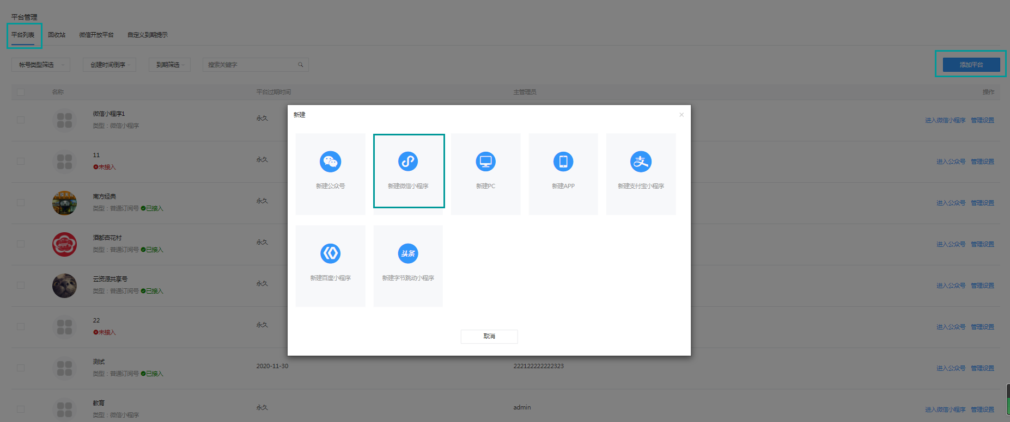Viewport: 1010px width, 422px height.
Task: Click 管理设置 for 南方经典
Action: click(982, 203)
